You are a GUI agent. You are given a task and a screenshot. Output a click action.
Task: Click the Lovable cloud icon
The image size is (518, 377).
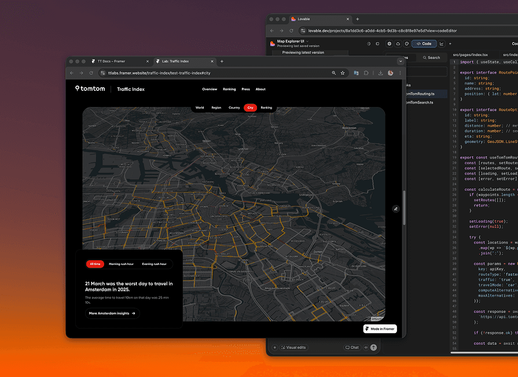tap(398, 44)
